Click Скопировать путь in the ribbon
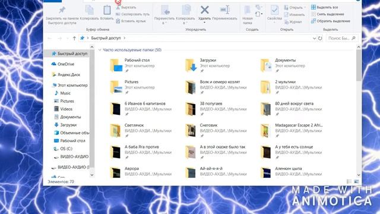380x214 pixels. point(132,14)
